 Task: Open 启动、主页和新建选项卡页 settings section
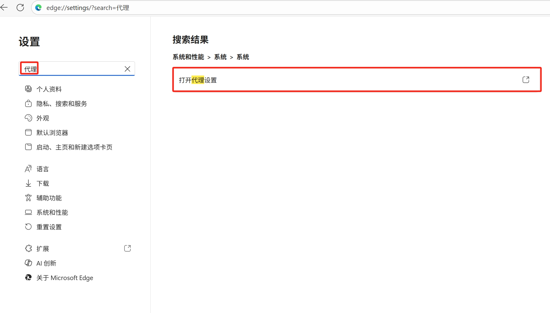click(x=74, y=147)
